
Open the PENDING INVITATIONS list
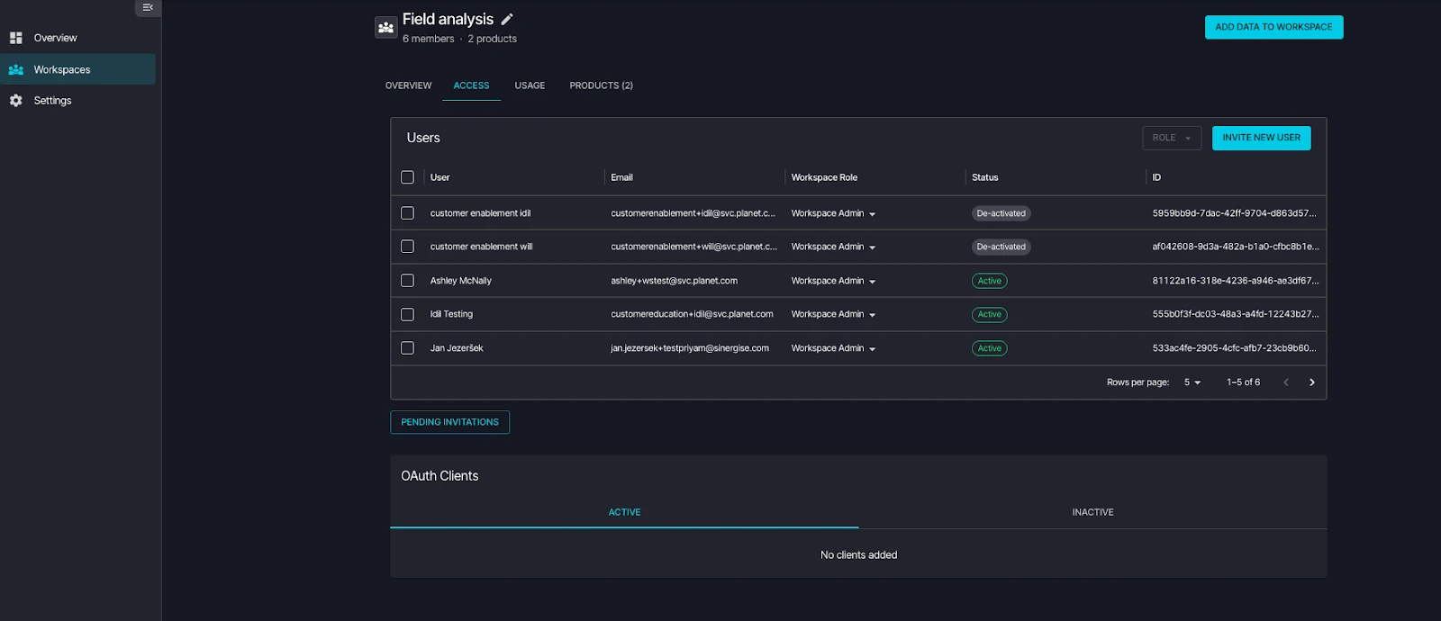[449, 422]
